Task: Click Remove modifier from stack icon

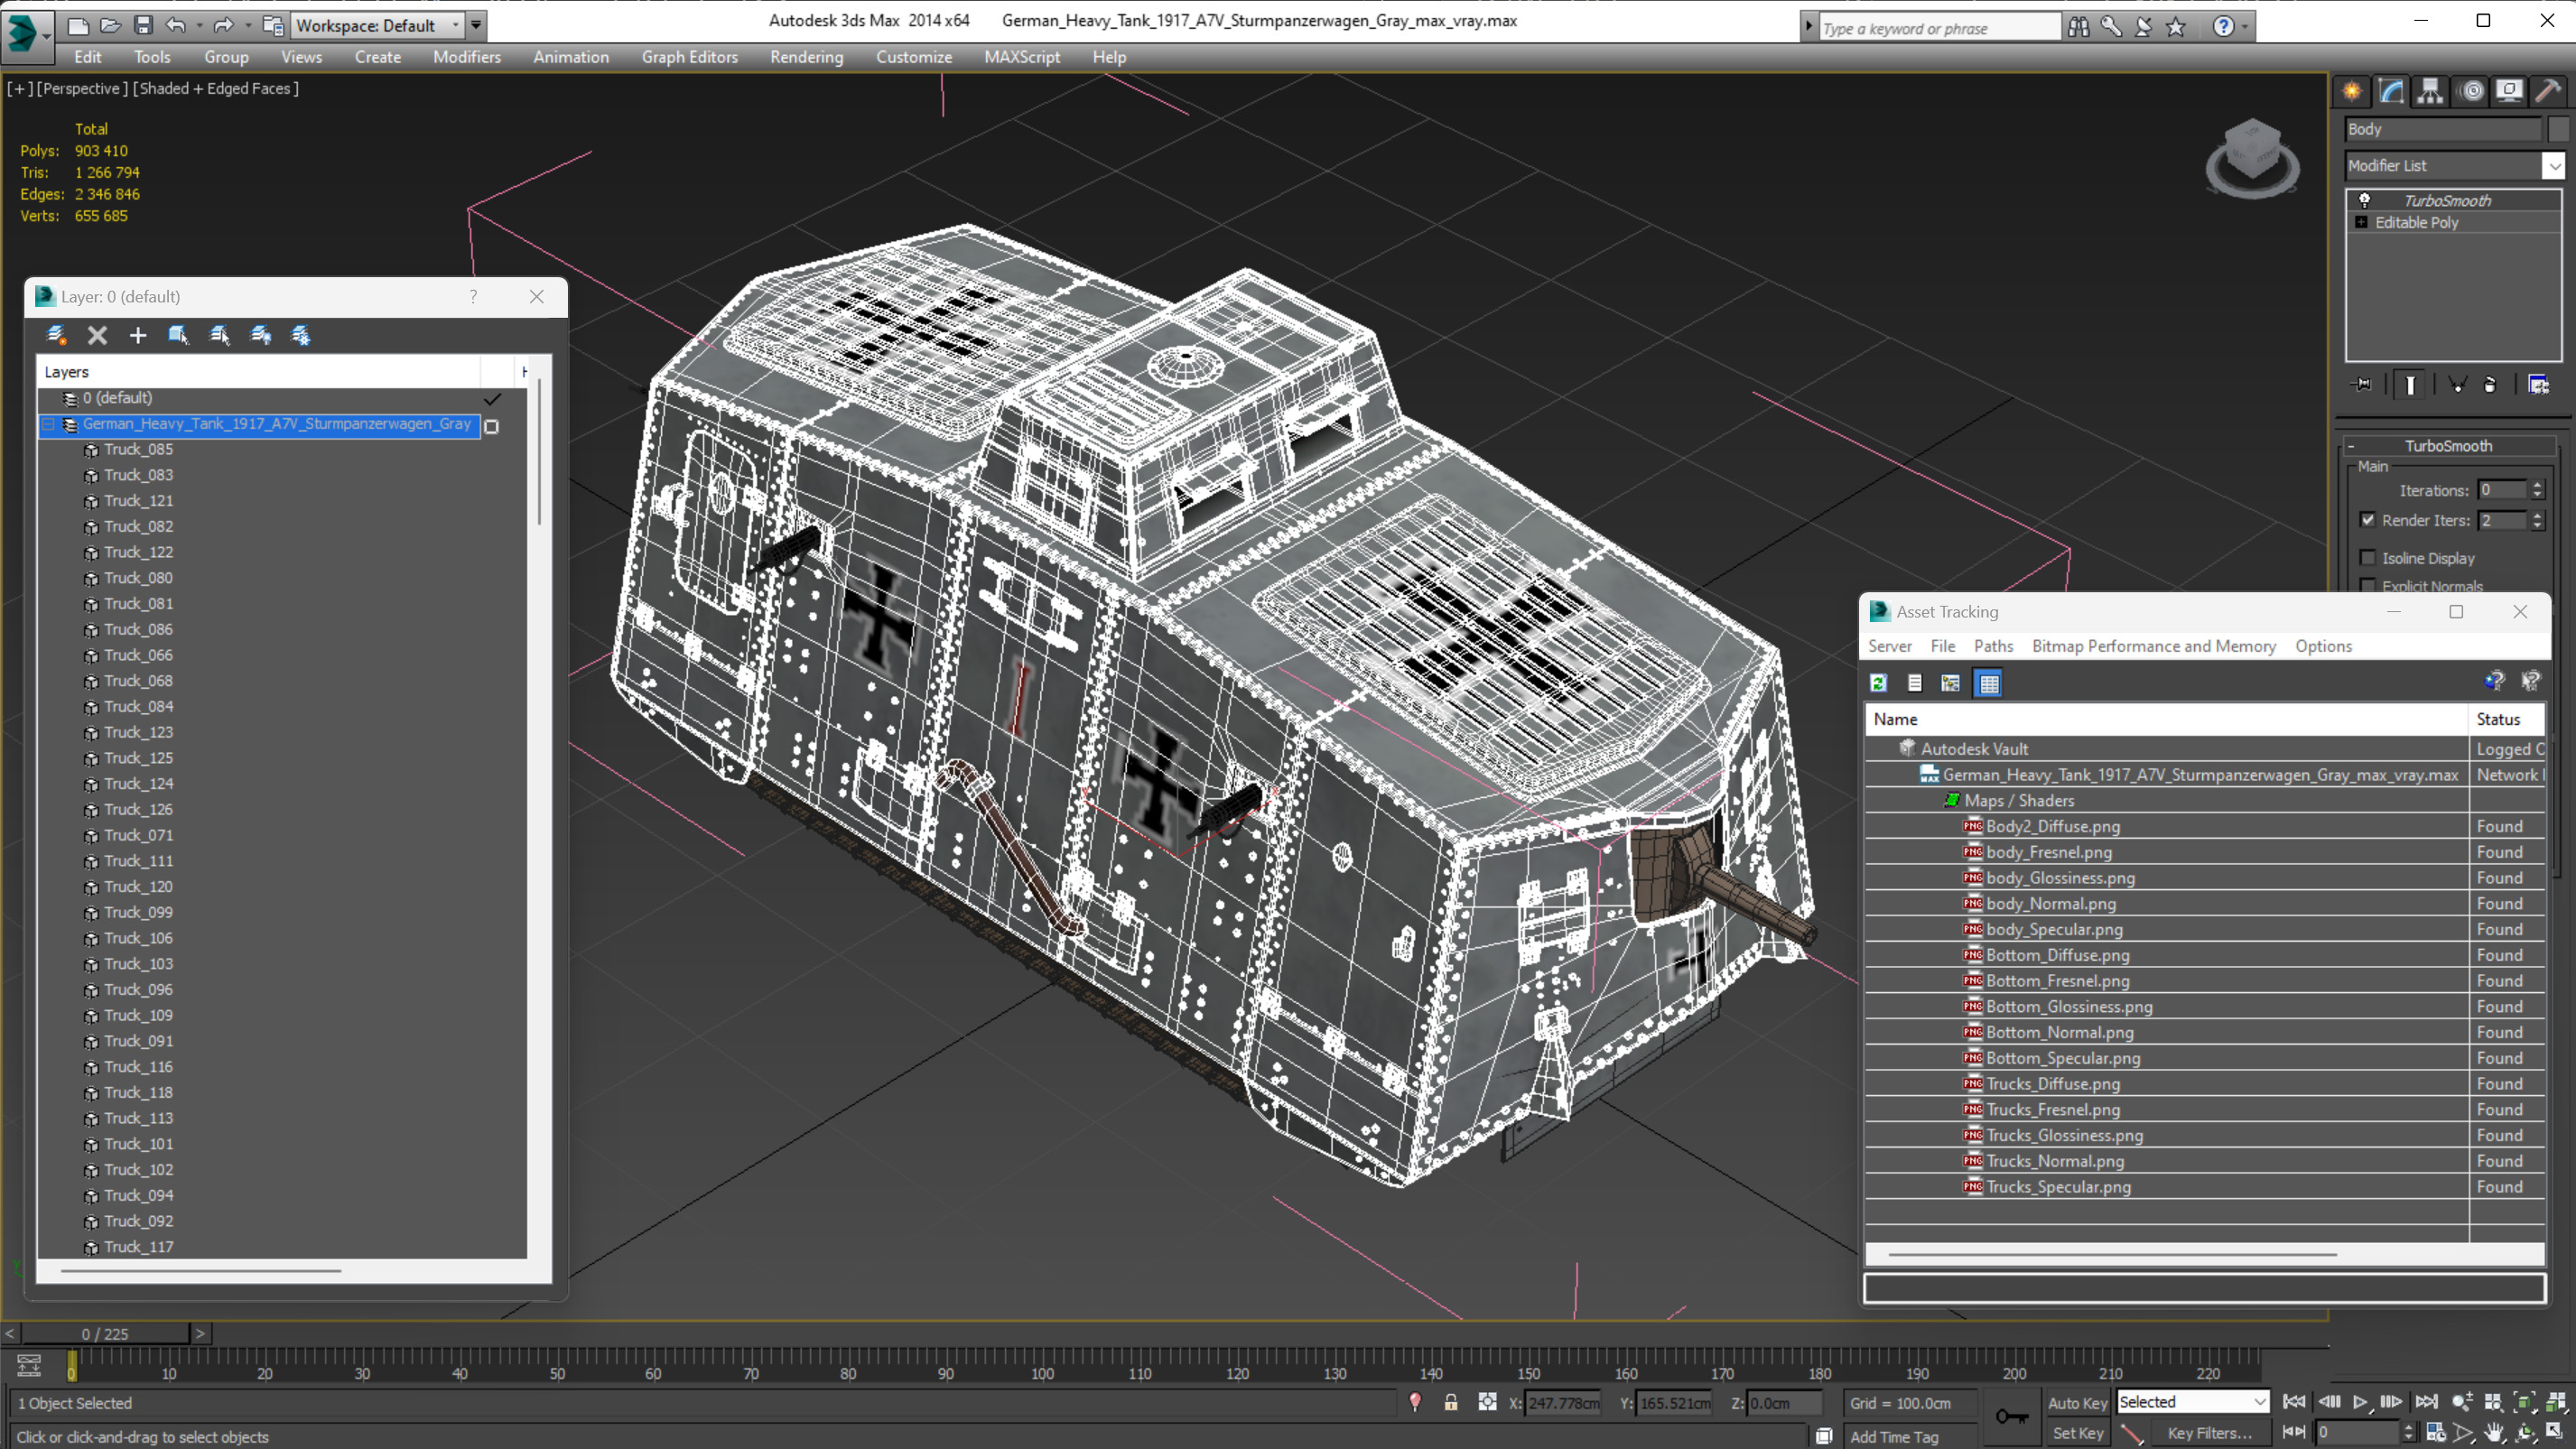Action: 2490,384
